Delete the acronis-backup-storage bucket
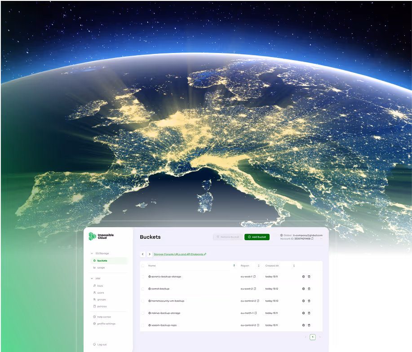Viewport: 412px width, 352px height. 309,277
